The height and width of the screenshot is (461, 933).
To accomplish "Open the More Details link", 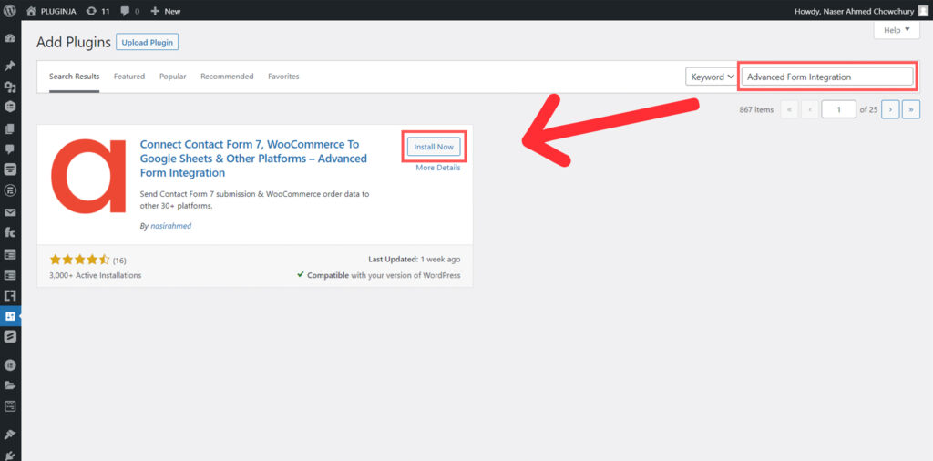I will click(x=438, y=168).
